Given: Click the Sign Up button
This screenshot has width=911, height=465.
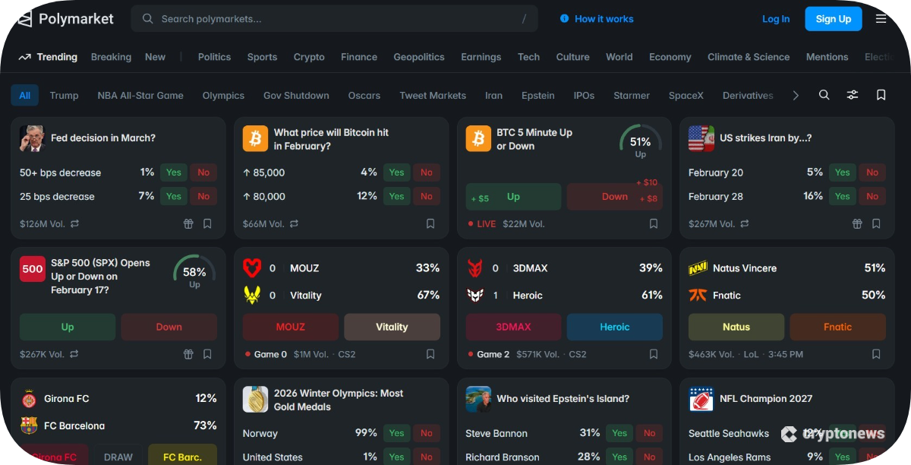Looking at the screenshot, I should tap(833, 19).
